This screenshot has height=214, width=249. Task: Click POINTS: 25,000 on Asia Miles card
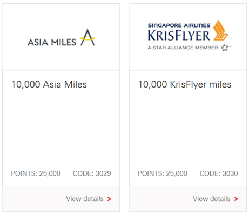[x=36, y=173]
